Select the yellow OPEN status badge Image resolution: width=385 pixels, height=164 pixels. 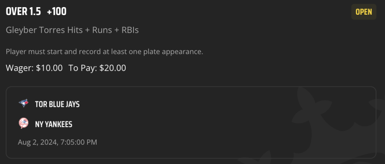[364, 12]
